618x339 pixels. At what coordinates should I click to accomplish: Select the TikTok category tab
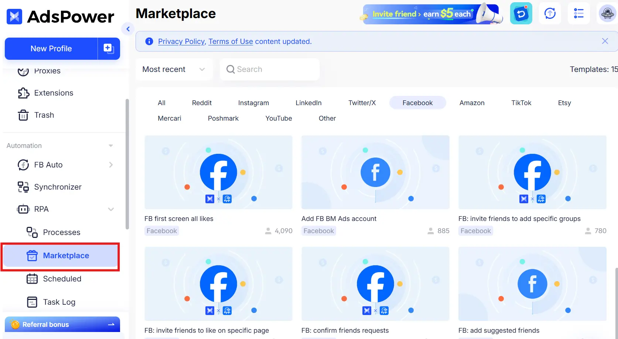(521, 103)
